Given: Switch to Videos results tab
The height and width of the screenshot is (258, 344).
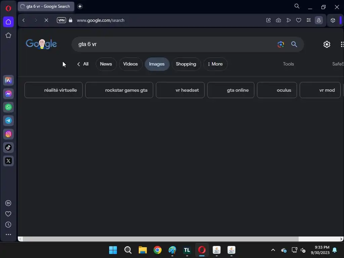Looking at the screenshot, I should (x=131, y=64).
